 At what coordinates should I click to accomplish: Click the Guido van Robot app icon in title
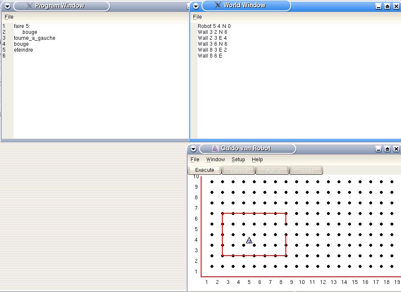[x=215, y=148]
